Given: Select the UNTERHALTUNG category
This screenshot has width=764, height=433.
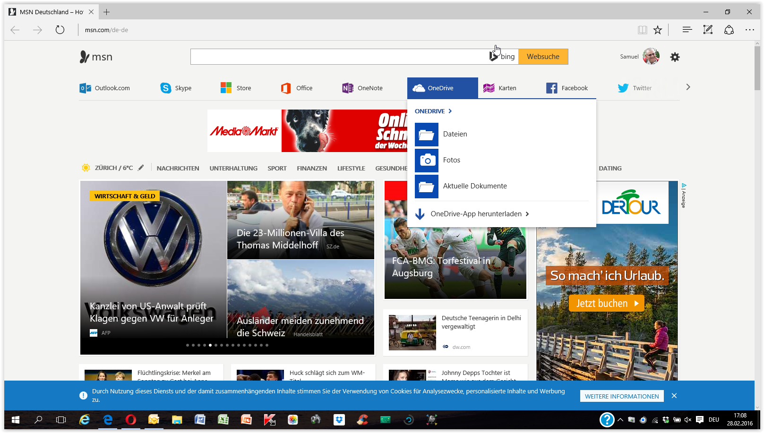Looking at the screenshot, I should (233, 168).
